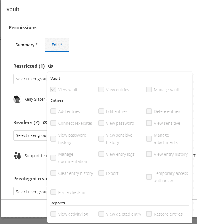Switch to the Summary tab
This screenshot has width=197, height=224.
click(x=27, y=45)
